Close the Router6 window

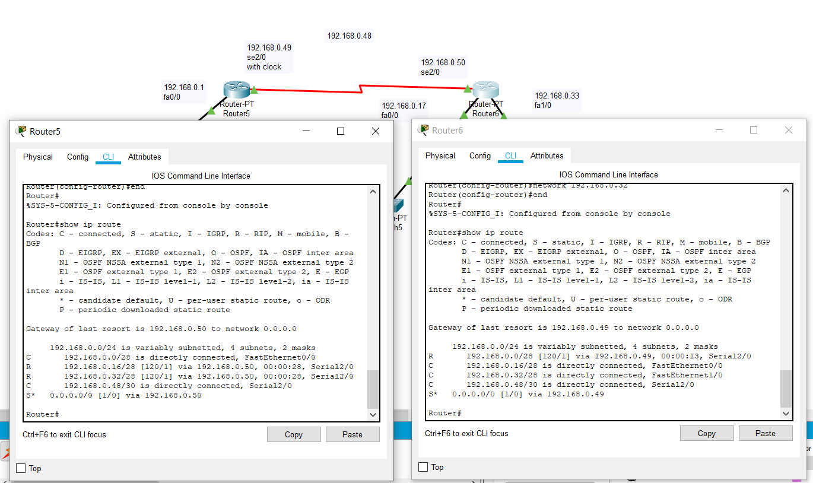point(788,130)
